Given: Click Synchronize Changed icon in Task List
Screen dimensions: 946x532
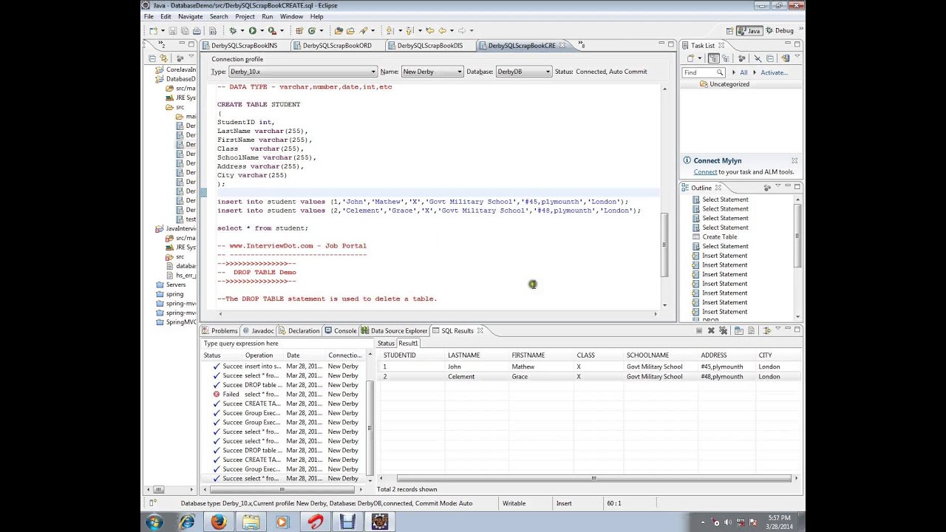Looking at the screenshot, I should 786,58.
